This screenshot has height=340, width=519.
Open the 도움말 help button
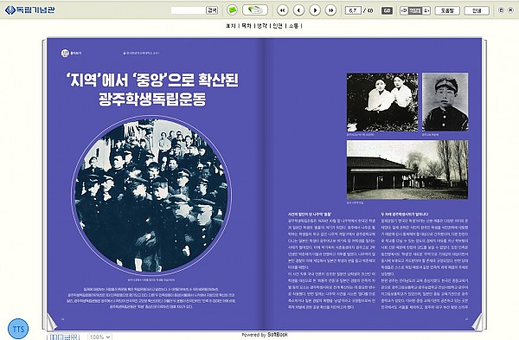pyautogui.click(x=447, y=10)
